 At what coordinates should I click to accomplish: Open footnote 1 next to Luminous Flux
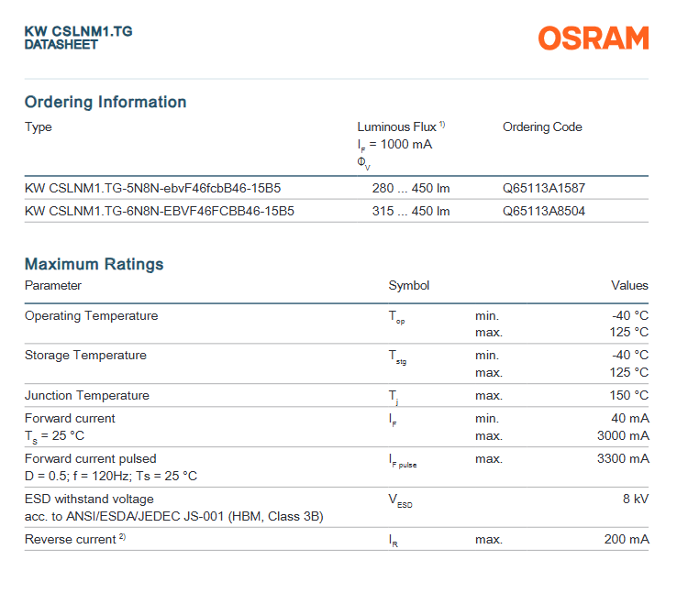coord(442,124)
